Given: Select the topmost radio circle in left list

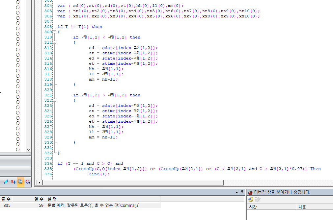Looking at the screenshot, I should click(18, 2).
